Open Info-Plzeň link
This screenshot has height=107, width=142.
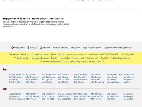[95, 80]
